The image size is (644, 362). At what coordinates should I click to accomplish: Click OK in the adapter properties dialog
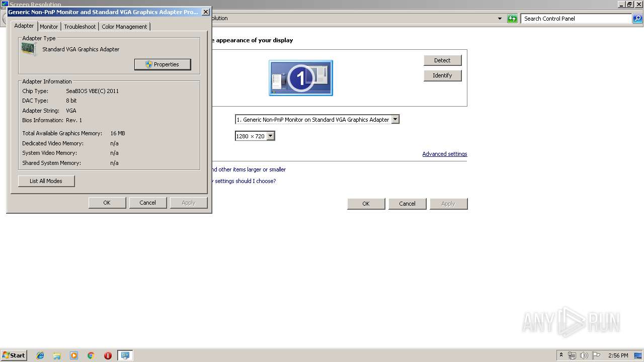tap(107, 203)
